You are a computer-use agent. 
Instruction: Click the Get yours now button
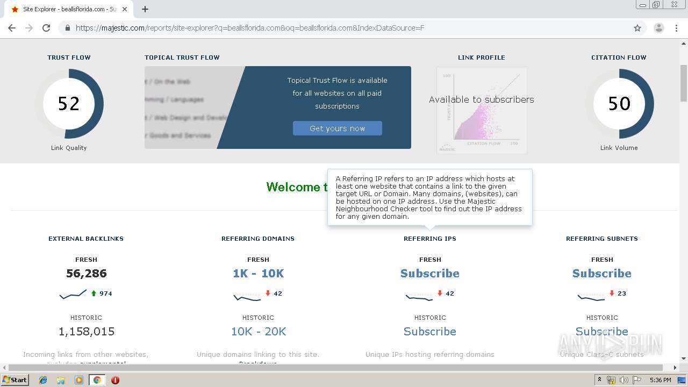click(338, 128)
